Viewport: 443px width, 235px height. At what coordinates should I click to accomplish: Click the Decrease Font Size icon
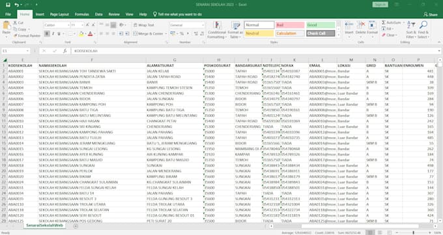[94, 25]
